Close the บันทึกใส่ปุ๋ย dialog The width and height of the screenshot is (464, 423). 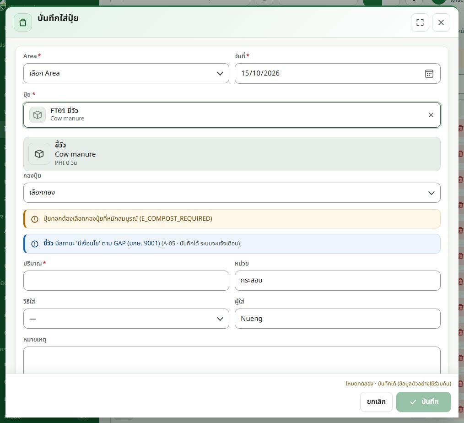tap(441, 22)
